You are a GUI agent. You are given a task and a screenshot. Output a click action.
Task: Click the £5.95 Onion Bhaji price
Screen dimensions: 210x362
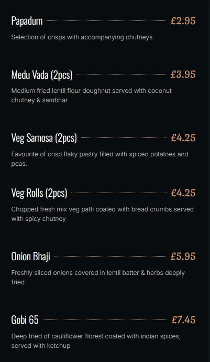tap(183, 256)
